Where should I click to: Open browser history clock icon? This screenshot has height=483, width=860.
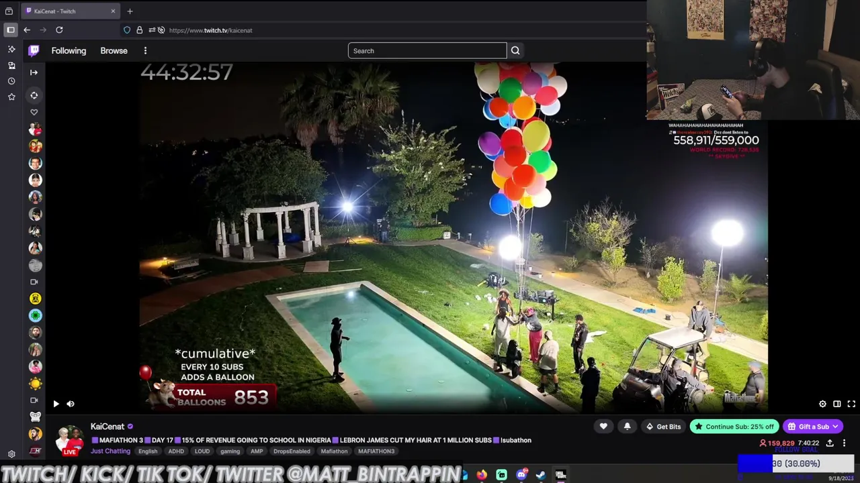[11, 80]
